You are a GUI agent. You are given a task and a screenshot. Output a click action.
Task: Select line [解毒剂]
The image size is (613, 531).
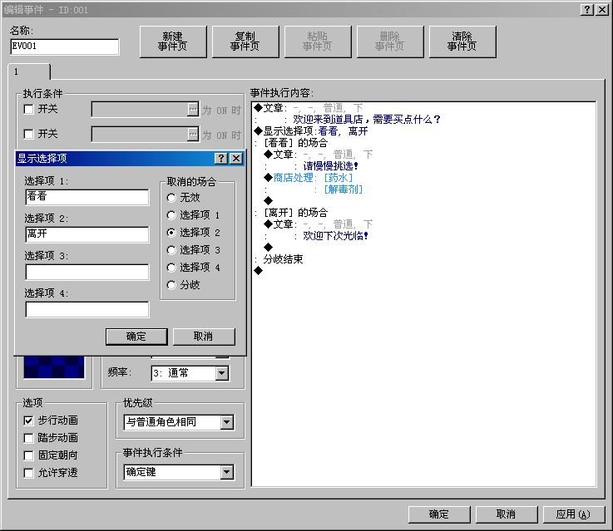(343, 189)
